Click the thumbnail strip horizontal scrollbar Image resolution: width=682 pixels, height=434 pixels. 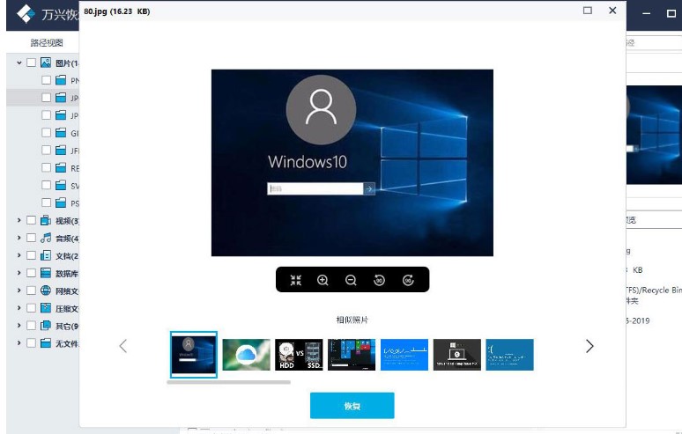pos(229,382)
